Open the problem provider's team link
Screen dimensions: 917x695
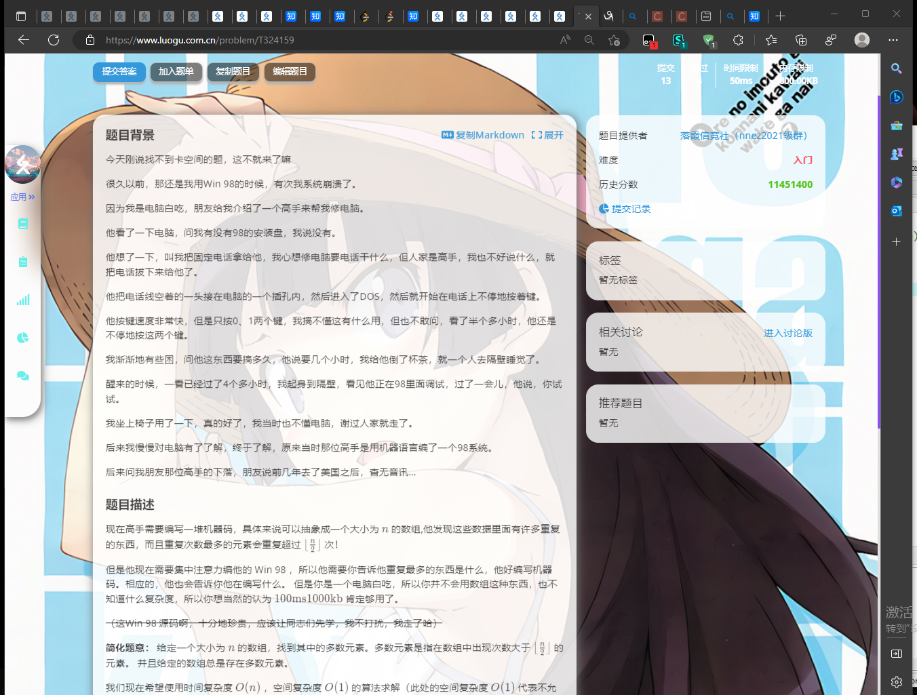(743, 136)
